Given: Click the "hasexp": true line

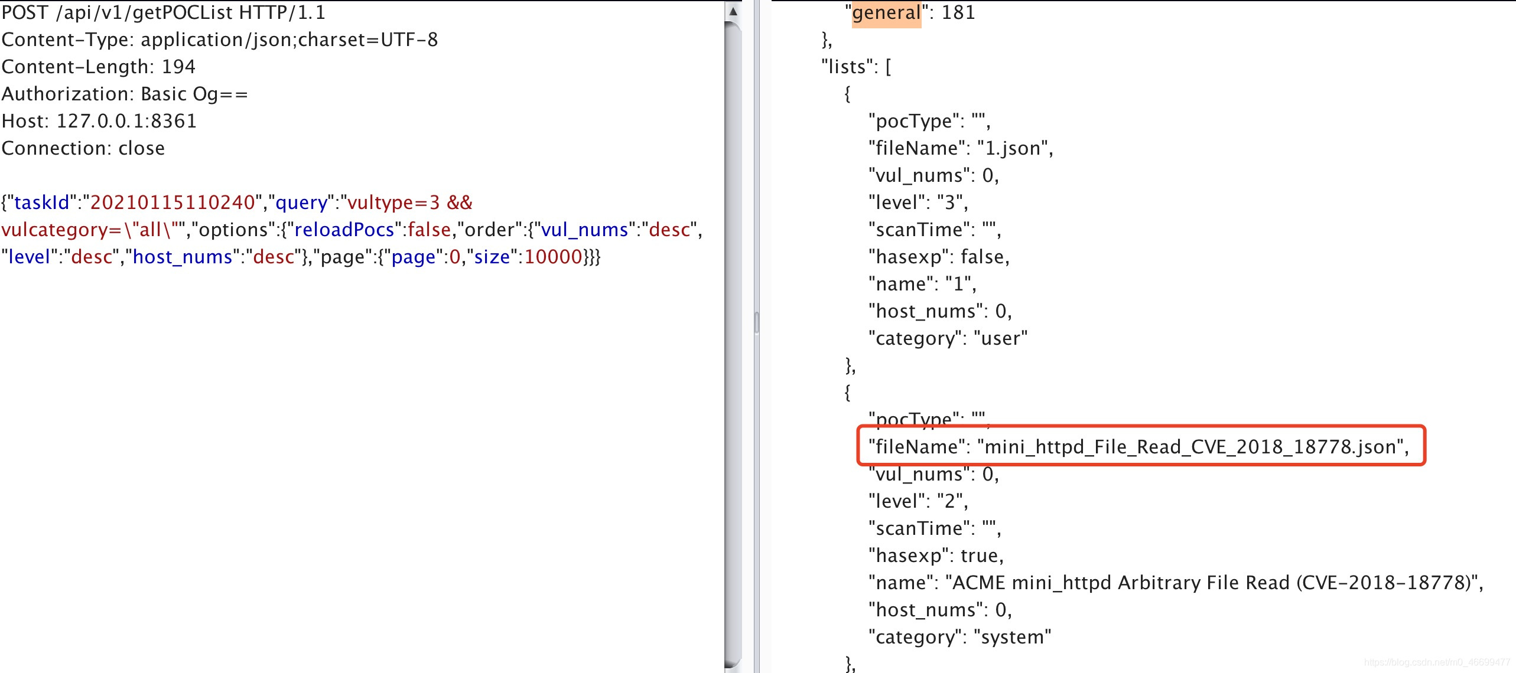Looking at the screenshot, I should [936, 556].
